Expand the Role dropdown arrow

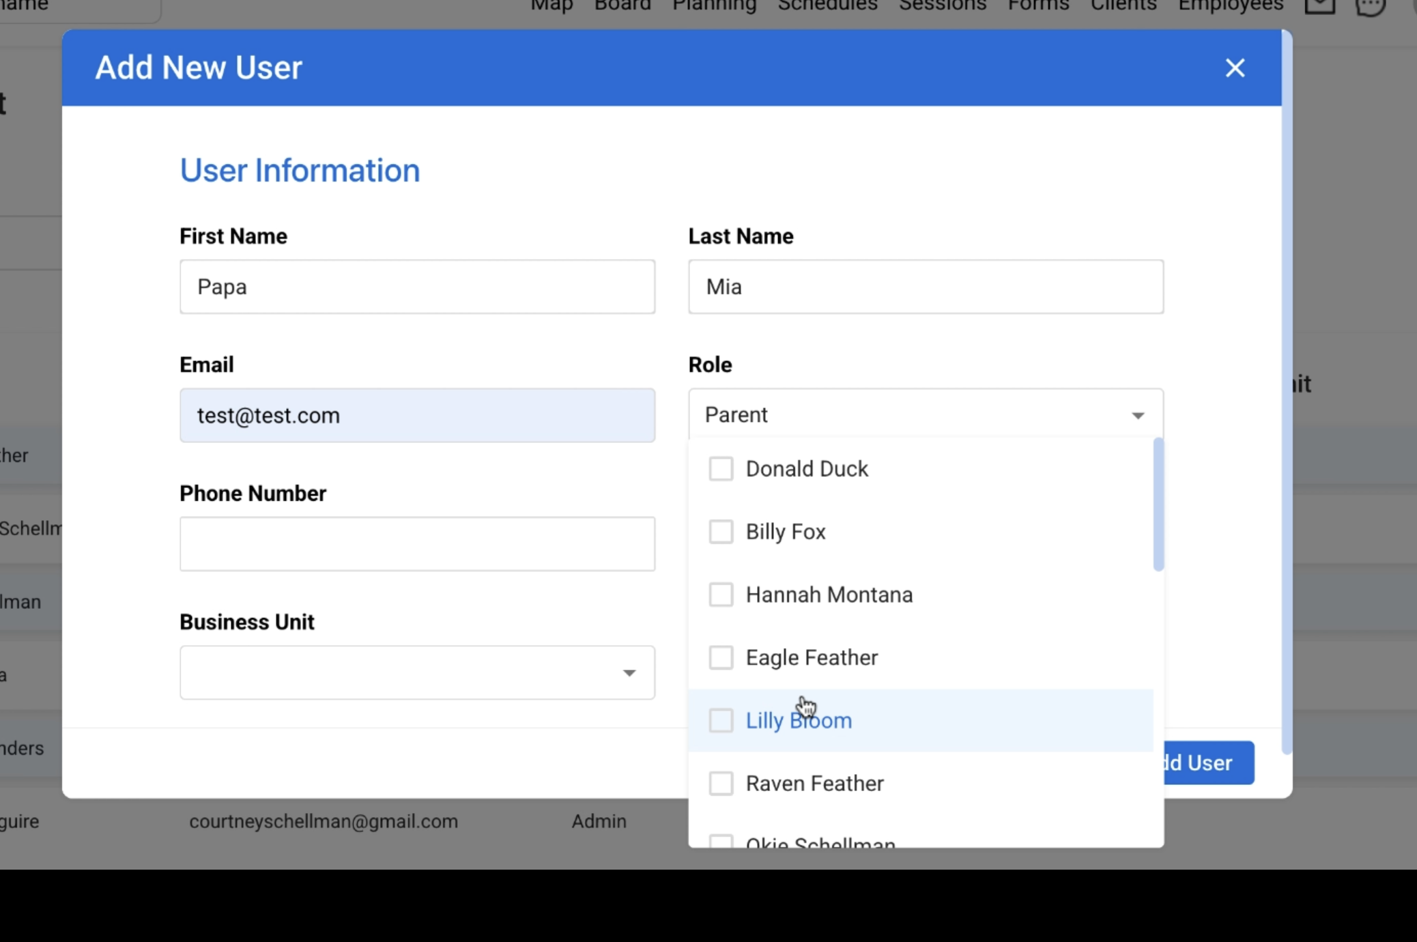1137,415
